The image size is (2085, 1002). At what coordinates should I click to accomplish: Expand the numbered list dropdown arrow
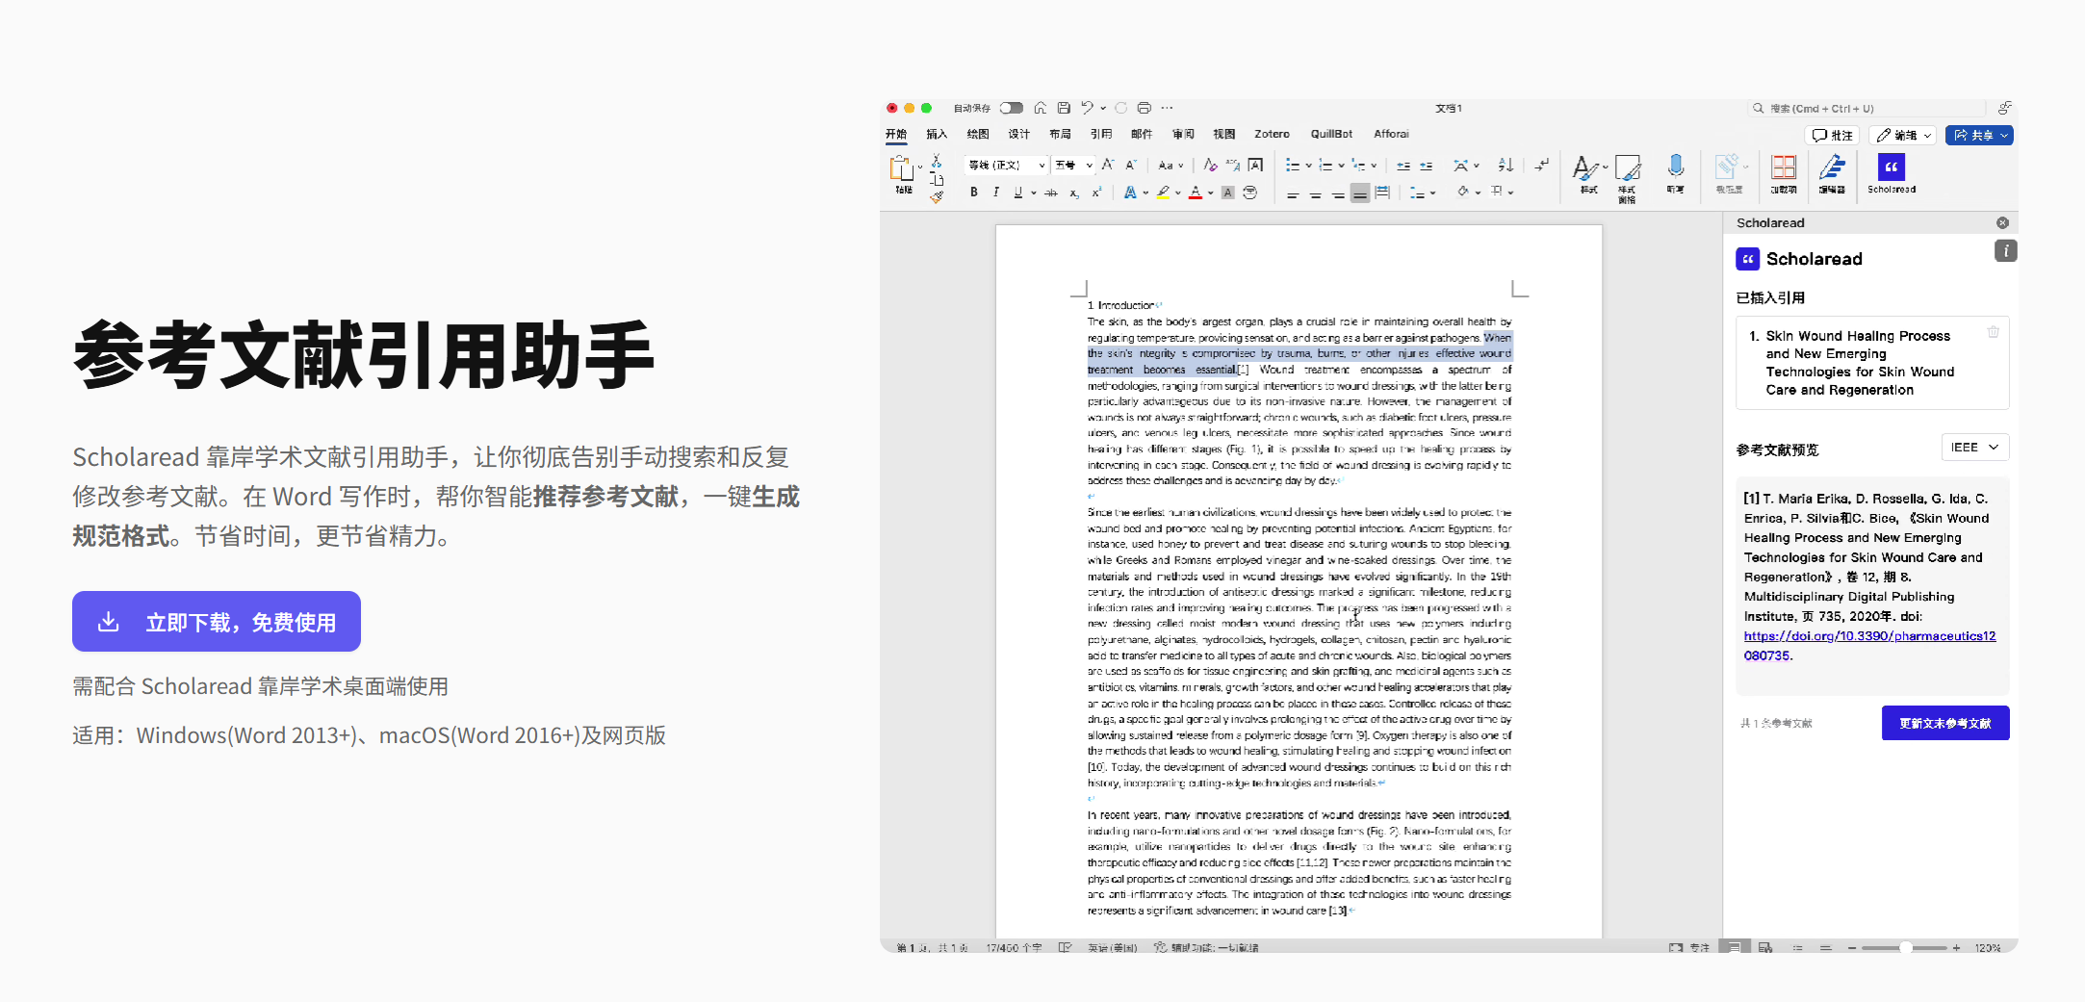pyautogui.click(x=1342, y=166)
